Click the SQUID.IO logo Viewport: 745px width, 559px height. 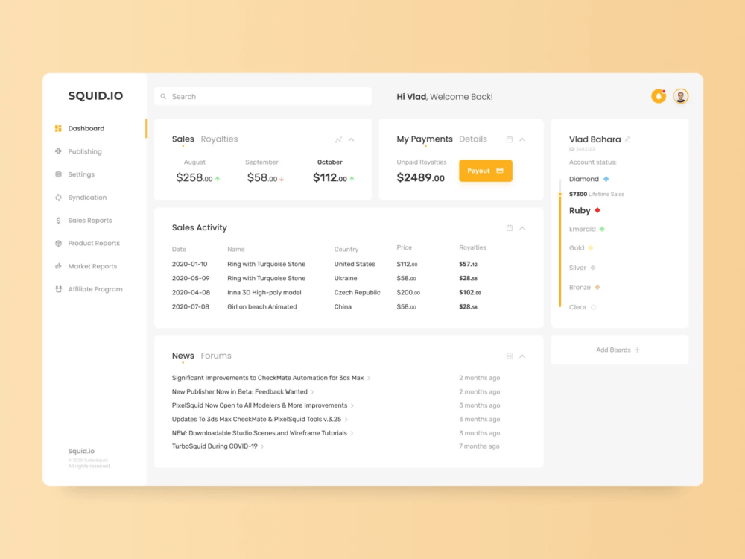tap(95, 96)
